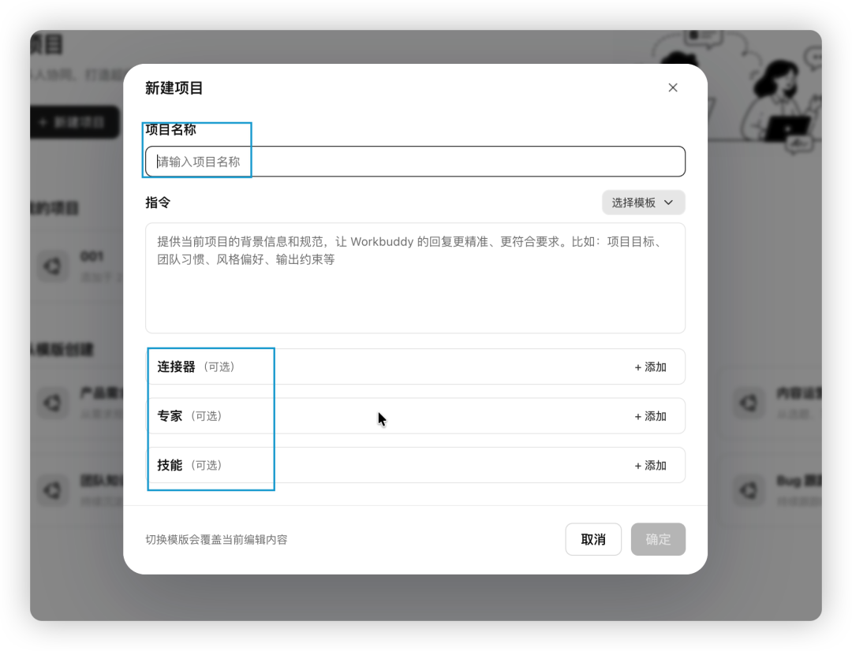
Task: Click the 取消 button
Action: pyautogui.click(x=593, y=539)
